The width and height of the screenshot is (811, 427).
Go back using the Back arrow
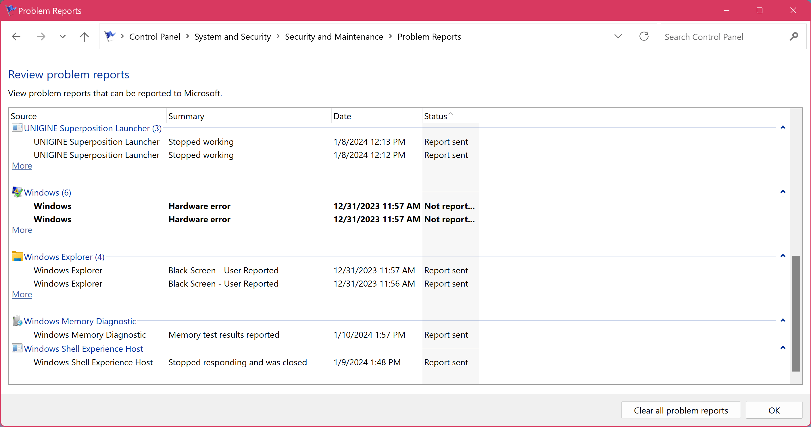(x=16, y=36)
